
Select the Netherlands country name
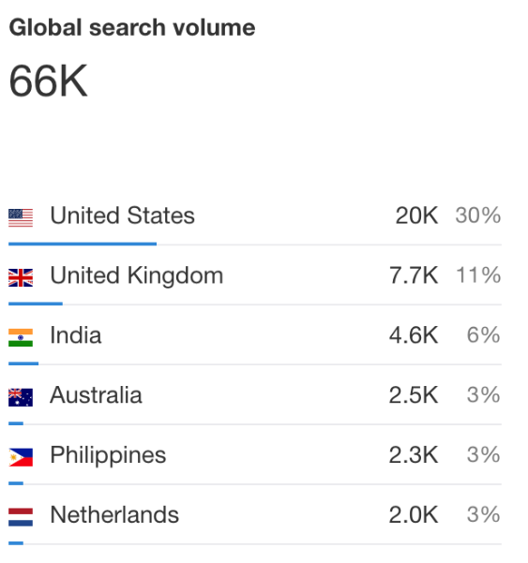pos(114,514)
